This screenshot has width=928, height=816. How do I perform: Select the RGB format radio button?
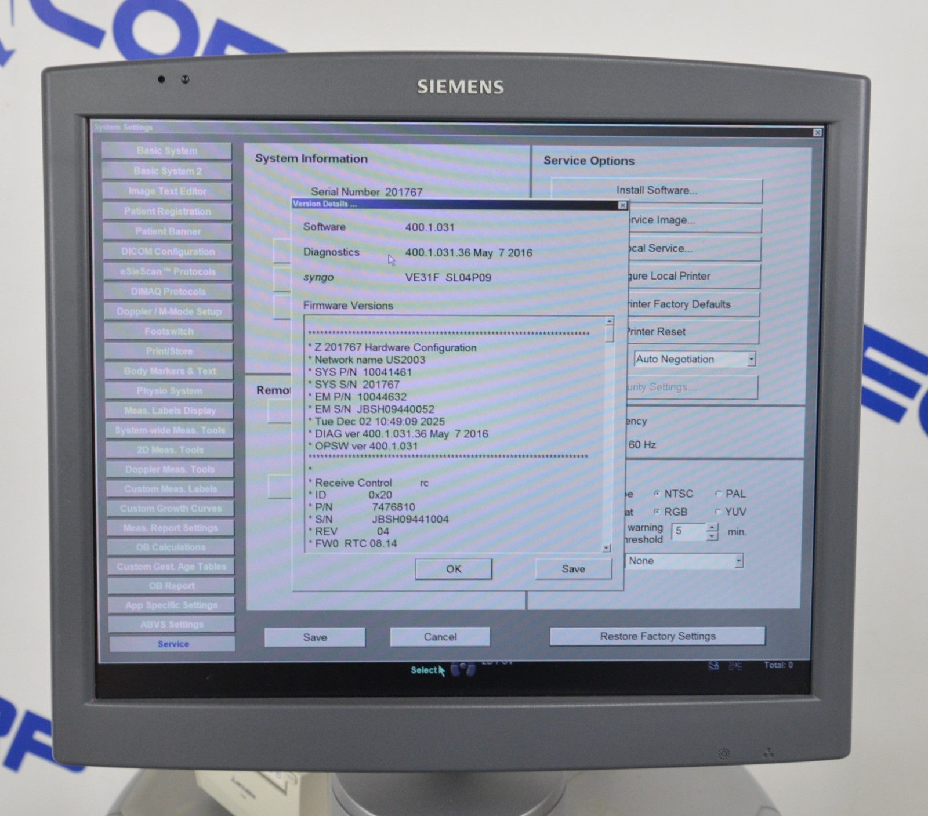click(x=657, y=512)
